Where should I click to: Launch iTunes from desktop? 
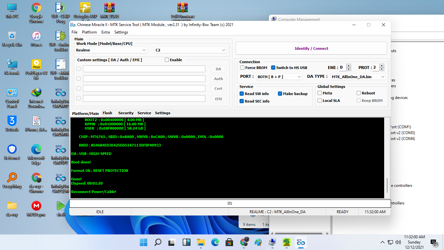point(36,39)
